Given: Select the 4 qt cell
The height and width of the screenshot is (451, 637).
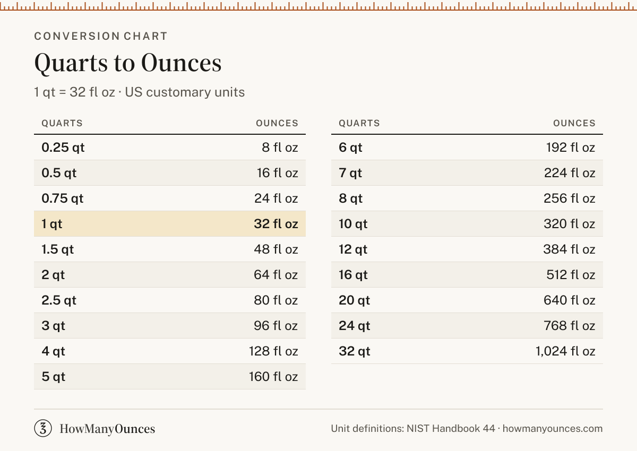Looking at the screenshot, I should point(53,351).
